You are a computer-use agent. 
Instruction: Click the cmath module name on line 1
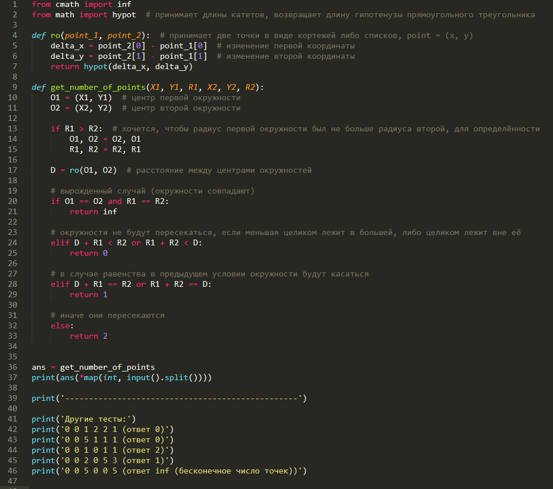(x=67, y=5)
